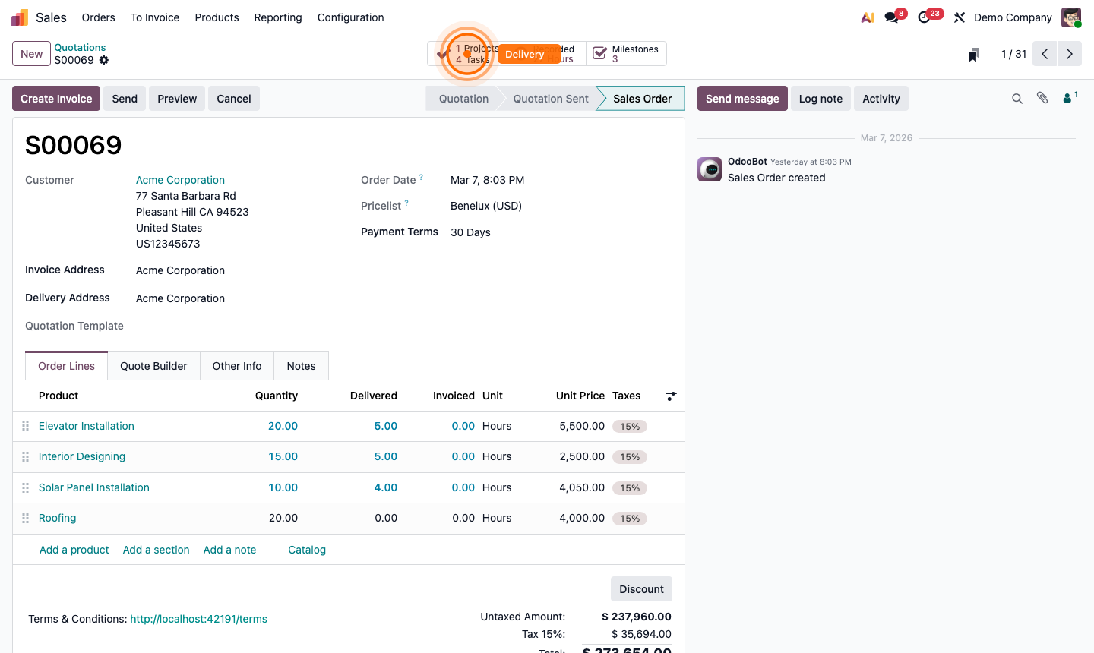Open the gear menu next to S00069
Image resolution: width=1094 pixels, height=653 pixels.
coord(103,59)
